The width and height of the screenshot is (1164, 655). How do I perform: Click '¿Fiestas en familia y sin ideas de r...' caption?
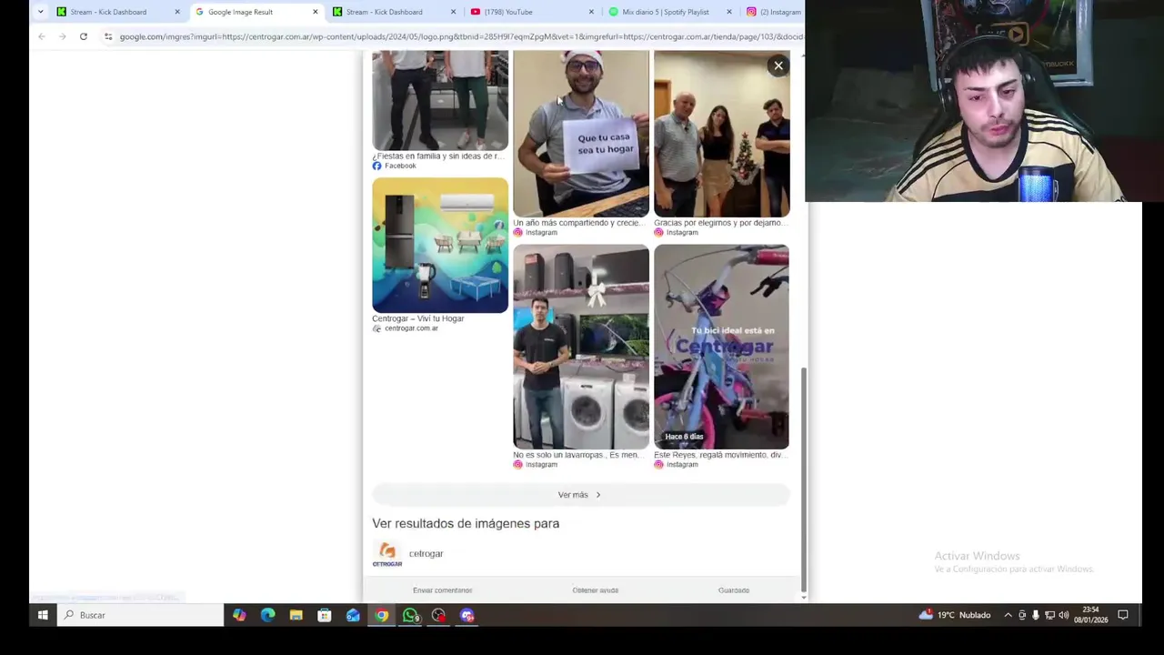click(438, 156)
